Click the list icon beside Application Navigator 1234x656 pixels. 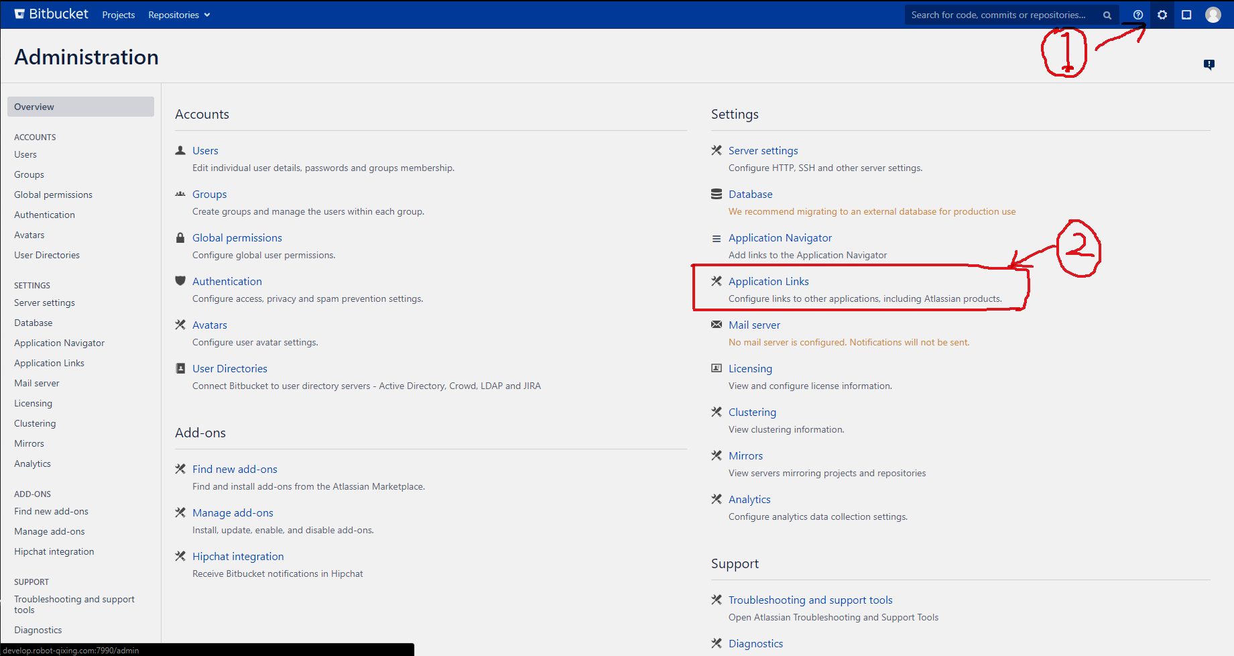717,238
